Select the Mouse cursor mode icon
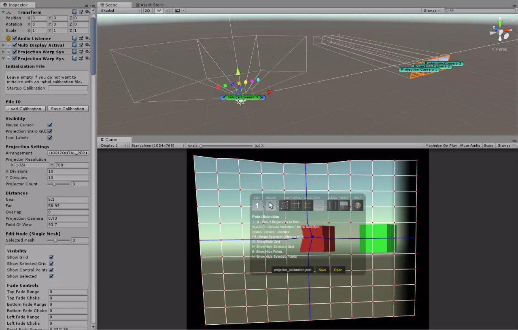This screenshot has width=518, height=330. point(271,206)
